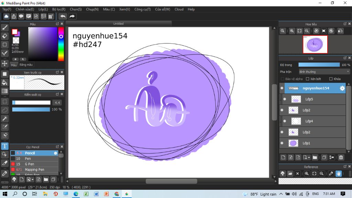This screenshot has height=198, width=352.
Task: Select the Magic Wand tool
Action: click(x=5, y=119)
